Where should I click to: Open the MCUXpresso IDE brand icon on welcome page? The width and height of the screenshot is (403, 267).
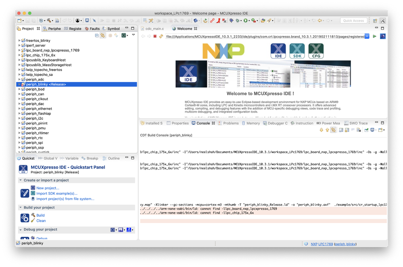coord(278,51)
